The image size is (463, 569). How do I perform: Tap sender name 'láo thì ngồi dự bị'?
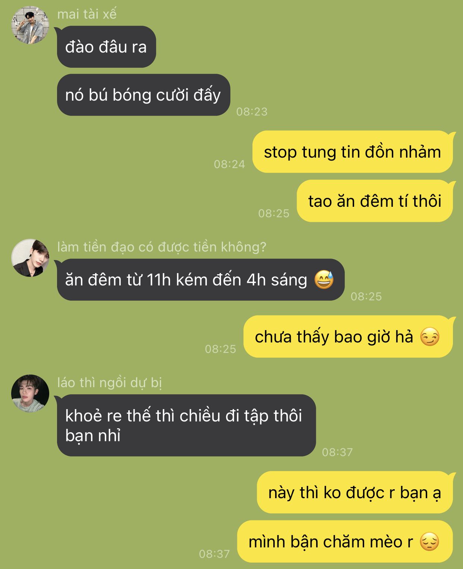click(x=110, y=383)
